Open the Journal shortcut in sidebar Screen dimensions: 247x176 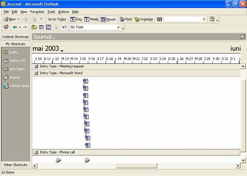click(x=12, y=78)
